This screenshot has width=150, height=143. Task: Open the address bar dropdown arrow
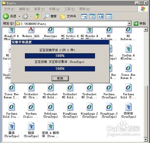pos(129,24)
